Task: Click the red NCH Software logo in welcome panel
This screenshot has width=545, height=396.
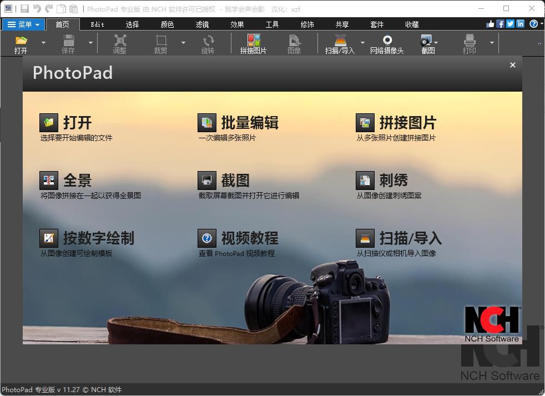Action: click(492, 324)
